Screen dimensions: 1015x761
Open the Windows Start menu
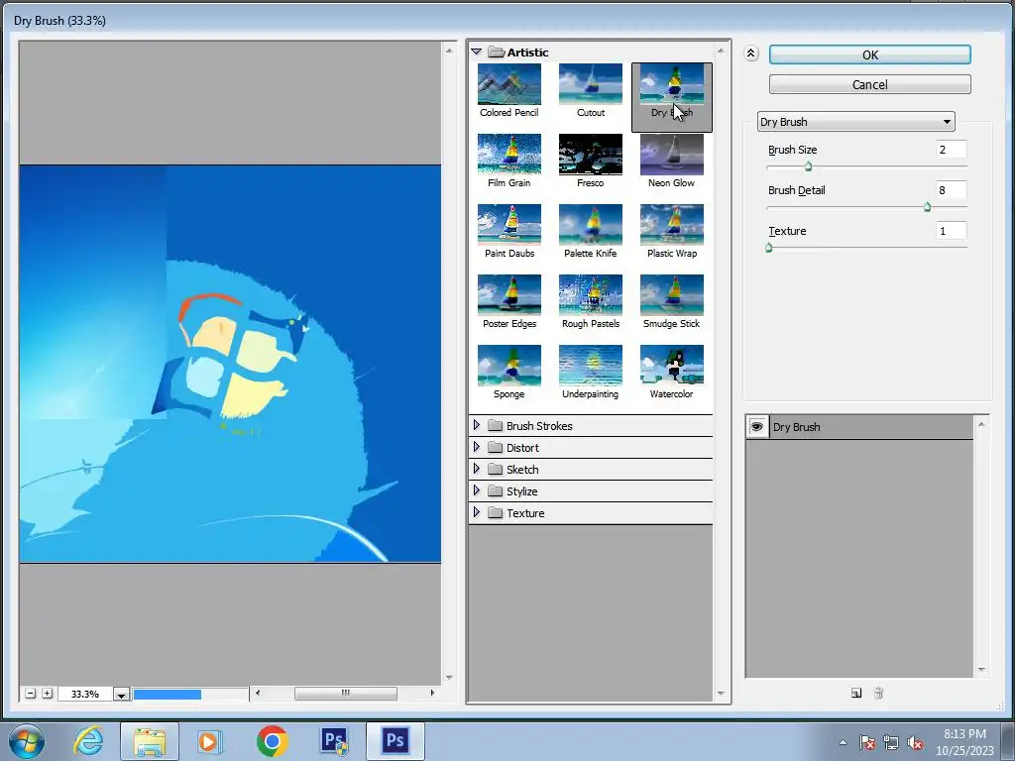pyautogui.click(x=27, y=741)
